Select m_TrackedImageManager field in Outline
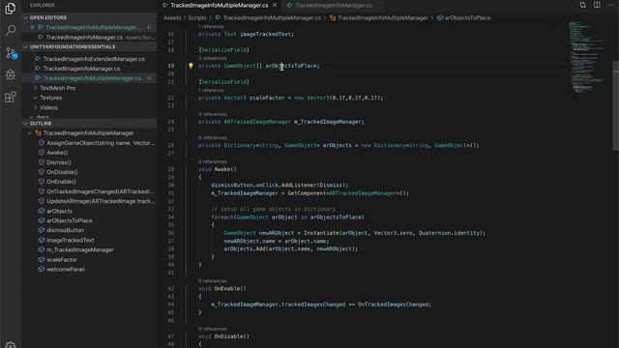619x348 pixels. 80,249
